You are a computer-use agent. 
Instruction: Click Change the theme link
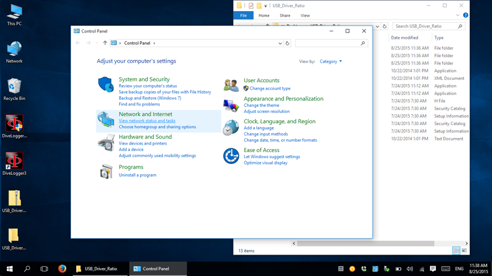[x=261, y=105]
